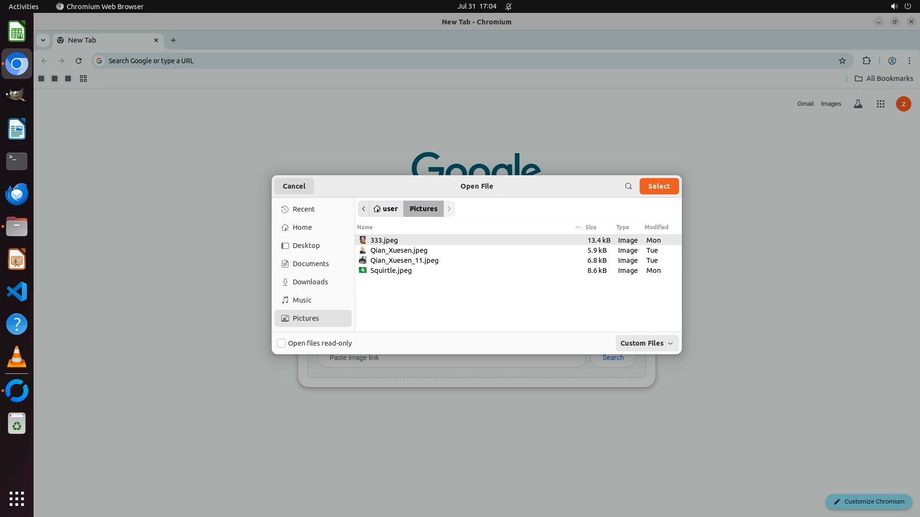Open the Extensions puzzle icon

click(866, 61)
